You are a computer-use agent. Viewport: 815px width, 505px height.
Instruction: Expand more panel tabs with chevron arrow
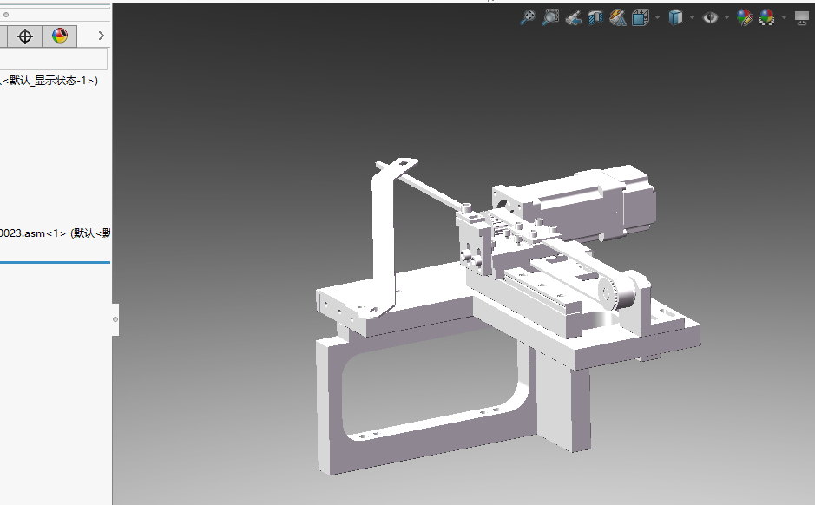click(x=102, y=36)
